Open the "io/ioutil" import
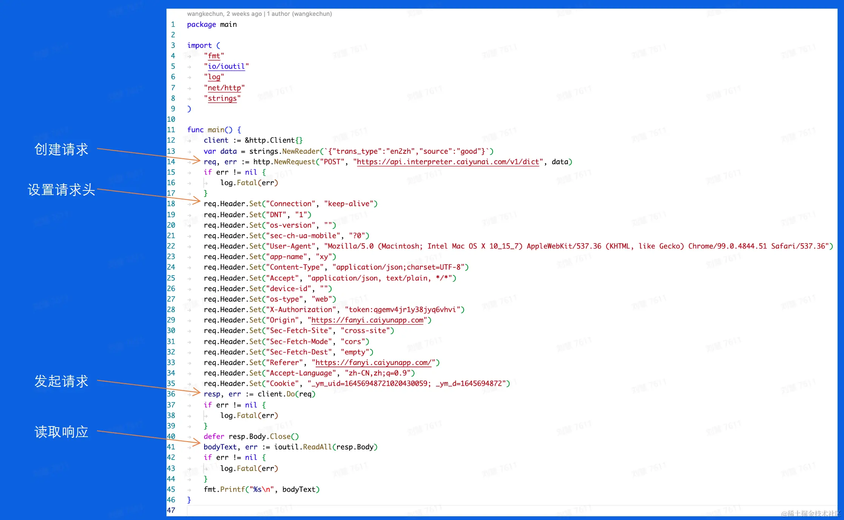Screen dimensions: 844x520 coord(226,66)
